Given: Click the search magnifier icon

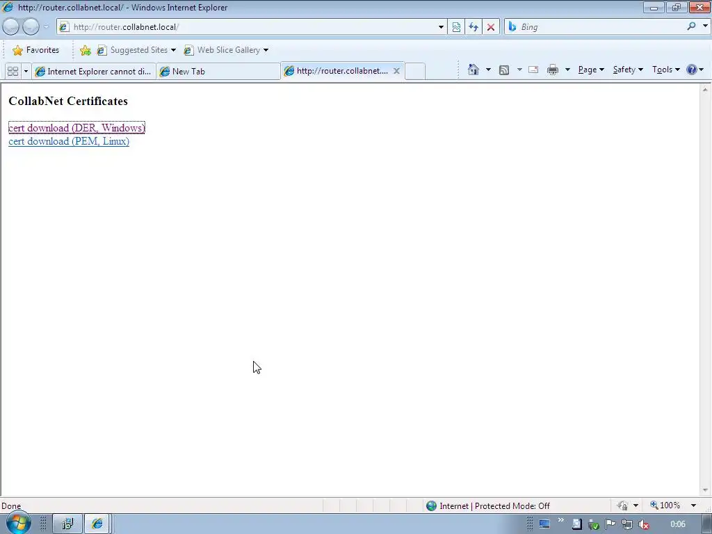Looking at the screenshot, I should point(691,26).
